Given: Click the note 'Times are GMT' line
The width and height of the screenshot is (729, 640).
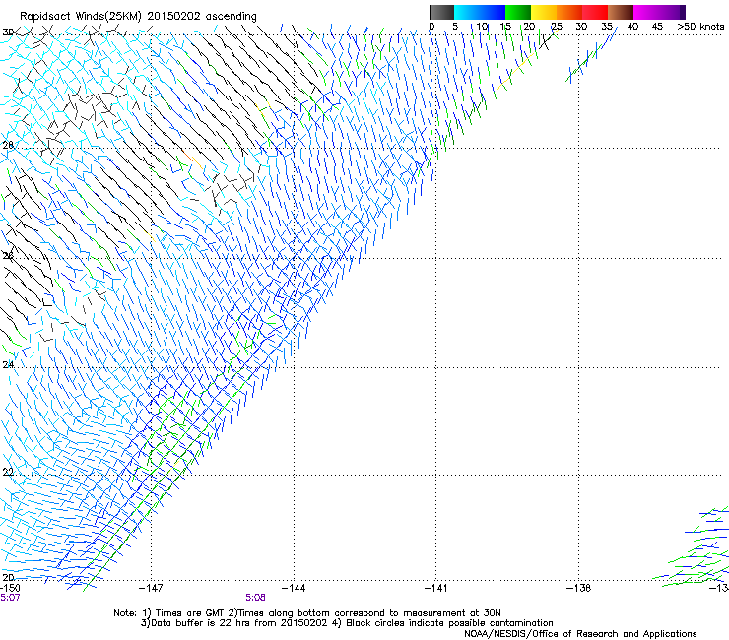Looking at the screenshot, I should pyautogui.click(x=307, y=613).
